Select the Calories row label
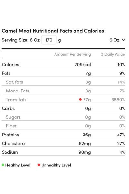Screen dimensions: 129x194 pos(11,65)
